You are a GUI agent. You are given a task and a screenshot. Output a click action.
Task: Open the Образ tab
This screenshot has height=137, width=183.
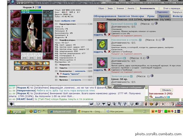101,9
